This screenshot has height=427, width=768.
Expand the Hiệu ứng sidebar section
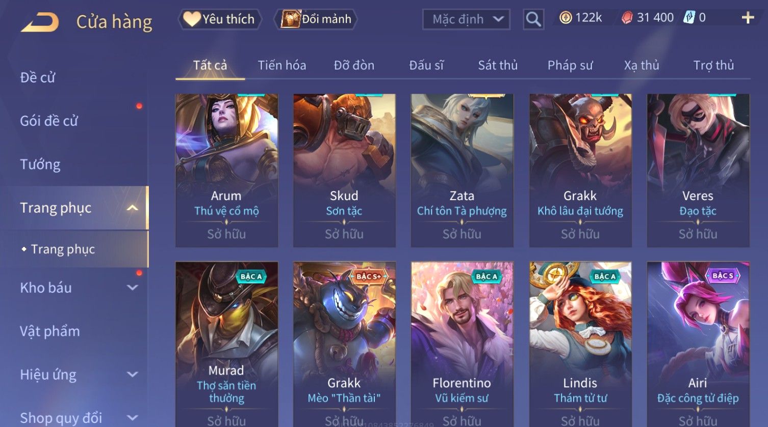(133, 375)
